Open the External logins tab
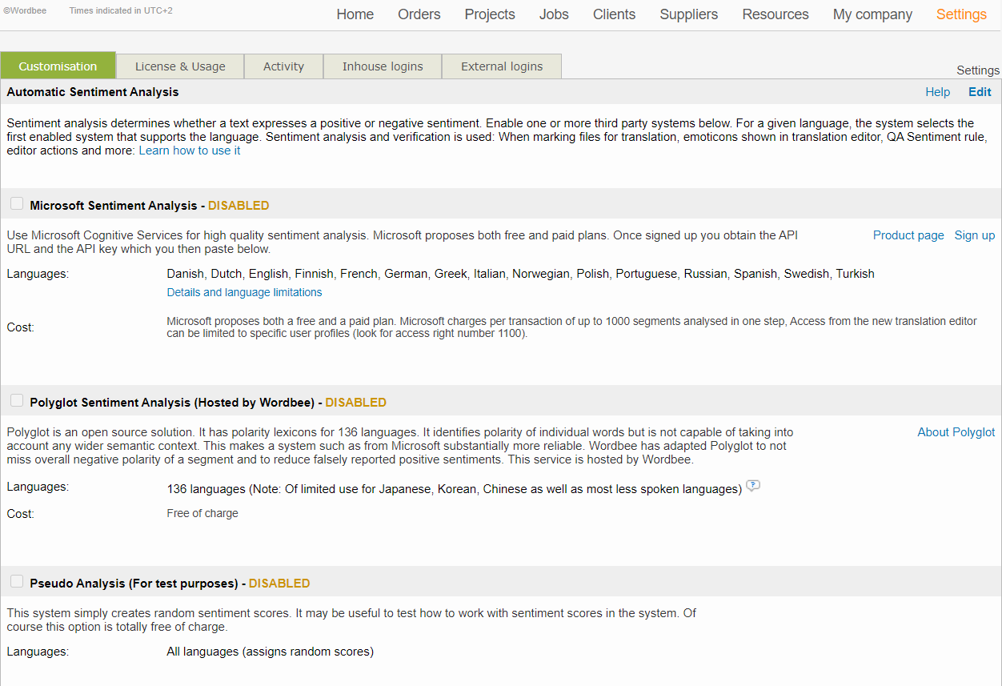The image size is (1002, 686). tap(502, 66)
